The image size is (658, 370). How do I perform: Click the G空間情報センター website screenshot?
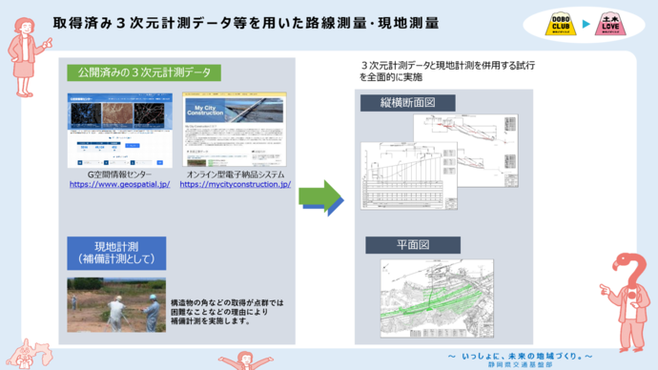pos(119,131)
